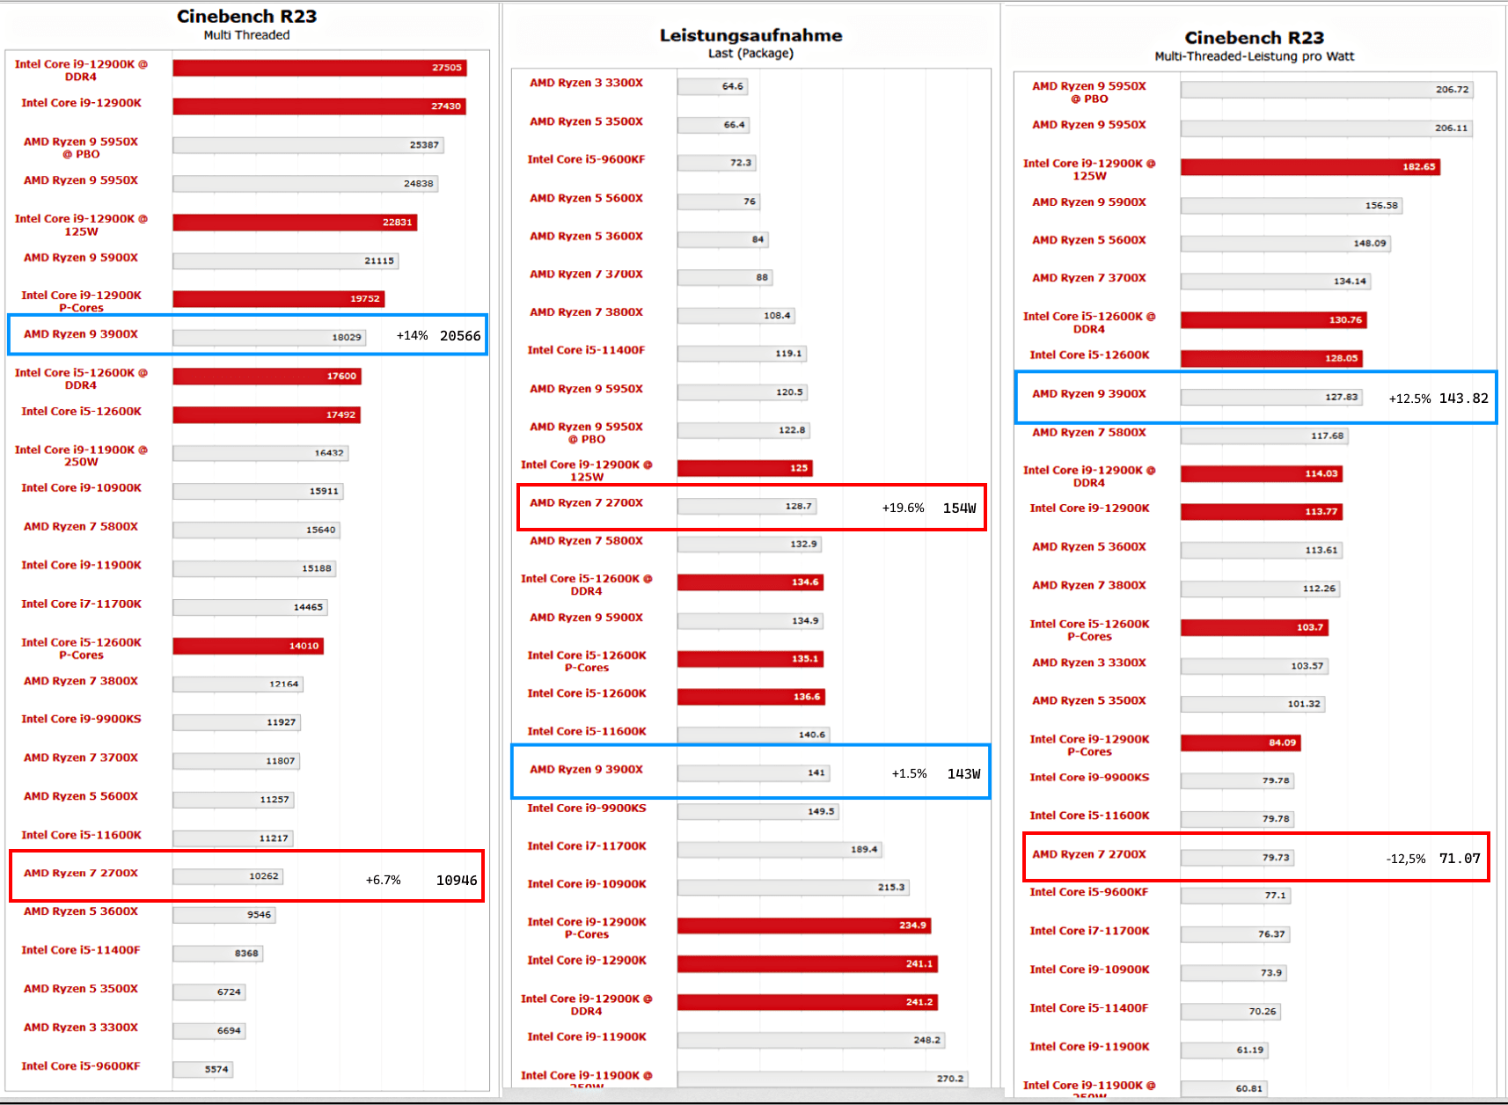Click the 18029 value for Ryzen 9 3900X
The height and width of the screenshot is (1105, 1508).
coord(347,337)
